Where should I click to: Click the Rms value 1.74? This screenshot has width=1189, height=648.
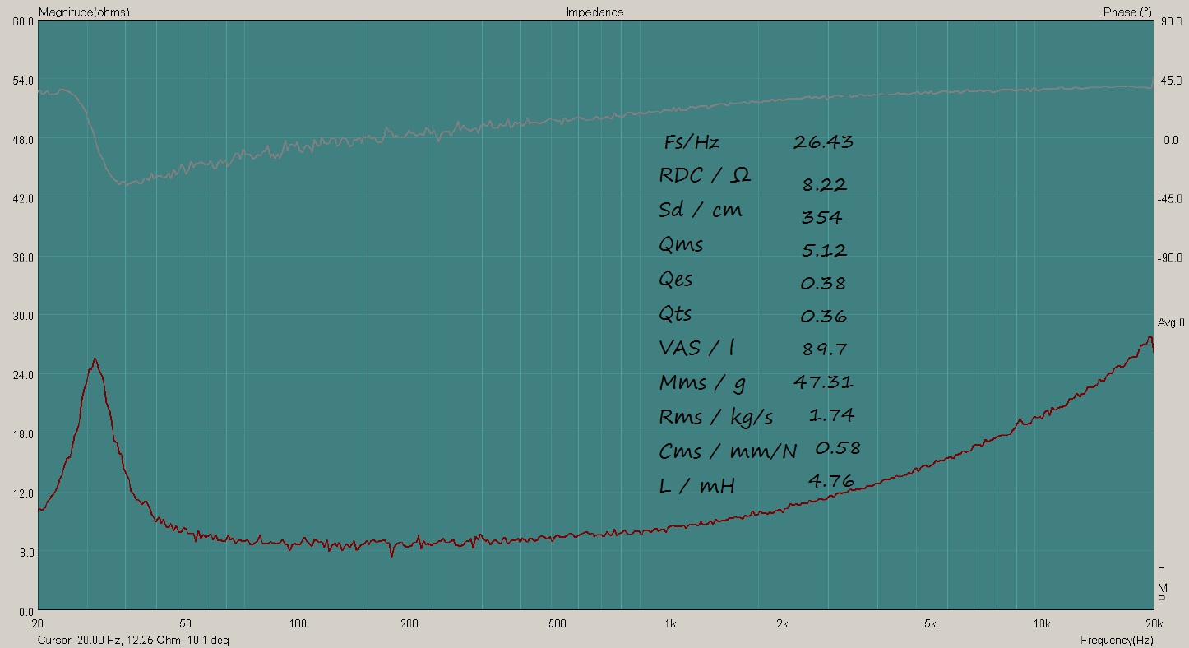pos(831,415)
